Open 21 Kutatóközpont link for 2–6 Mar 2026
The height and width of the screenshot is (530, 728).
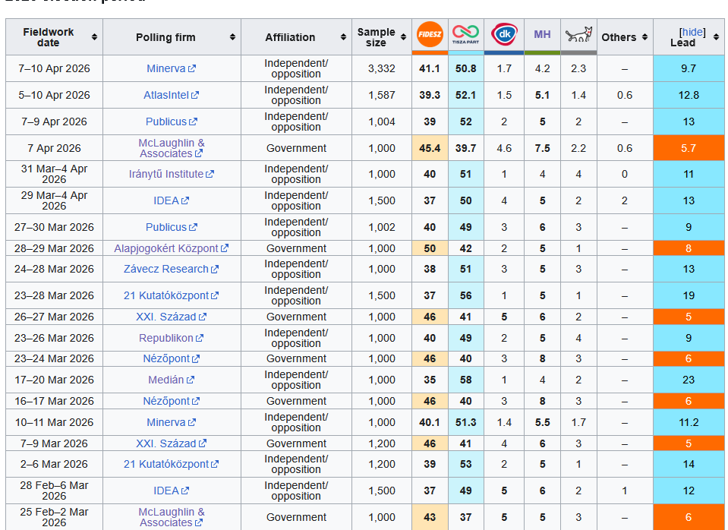(x=171, y=464)
